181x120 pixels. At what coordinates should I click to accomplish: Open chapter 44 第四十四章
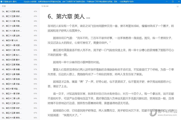(20, 60)
